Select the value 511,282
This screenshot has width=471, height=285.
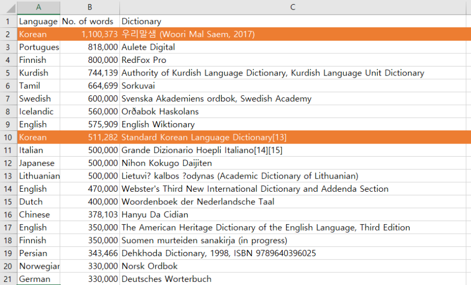pyautogui.click(x=89, y=137)
